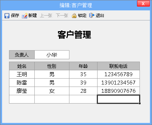Click the 姓名 column header

22,66
